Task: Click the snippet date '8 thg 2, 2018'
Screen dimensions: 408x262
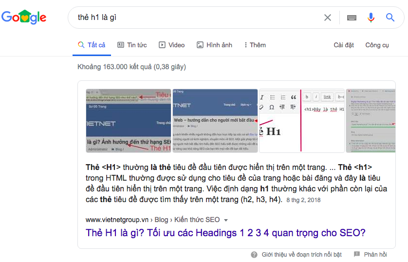Action: click(x=303, y=200)
